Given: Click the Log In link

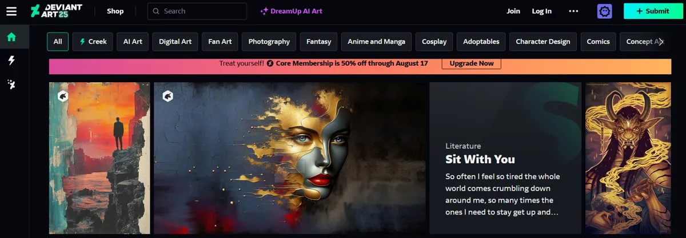Looking at the screenshot, I should (542, 11).
